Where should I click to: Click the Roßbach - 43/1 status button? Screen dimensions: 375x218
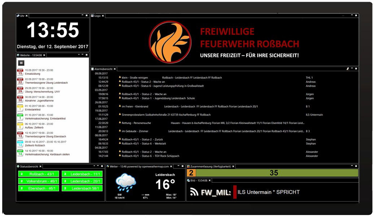[x=39, y=174]
